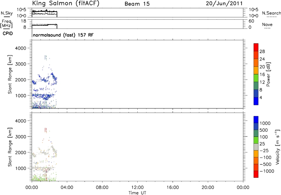Click the 'N.Search' legend label
Screen dimensions: 281x195
[271, 13]
